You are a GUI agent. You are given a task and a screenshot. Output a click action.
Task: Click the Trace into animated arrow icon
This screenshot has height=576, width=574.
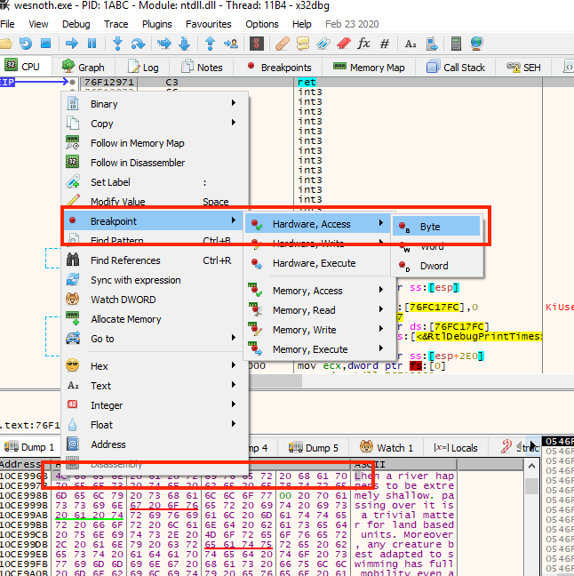pyautogui.click(x=164, y=44)
